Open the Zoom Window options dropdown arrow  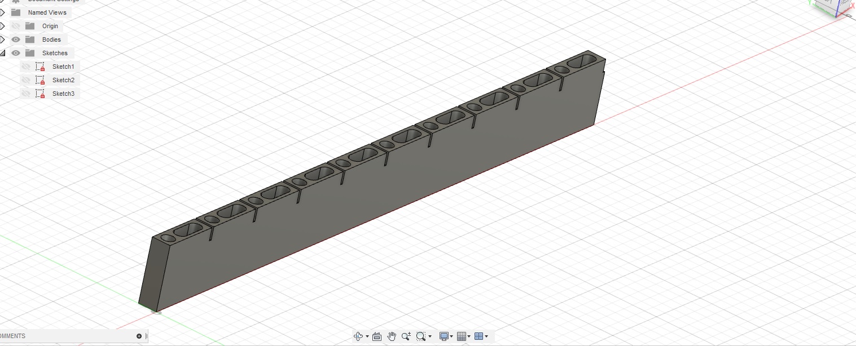coord(430,336)
